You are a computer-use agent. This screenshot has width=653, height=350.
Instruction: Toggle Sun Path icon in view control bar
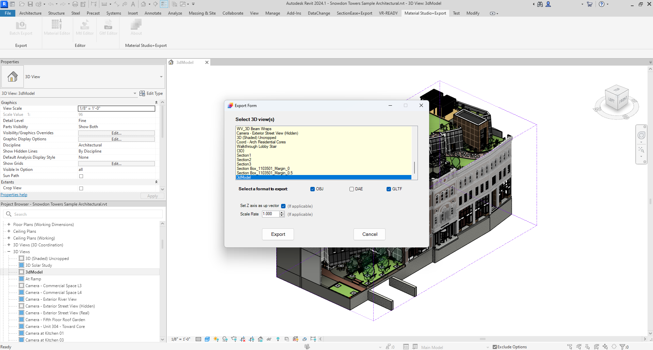tap(216, 339)
